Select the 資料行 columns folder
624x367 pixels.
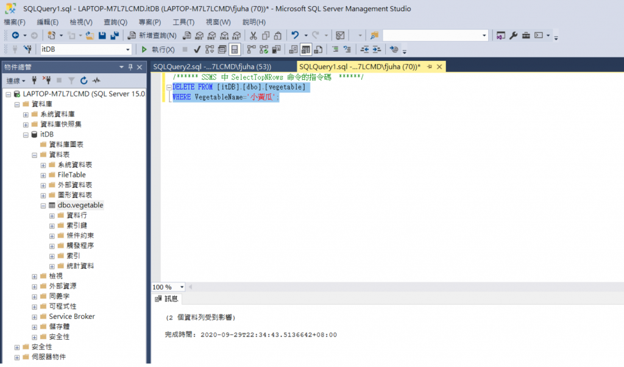pyautogui.click(x=77, y=215)
